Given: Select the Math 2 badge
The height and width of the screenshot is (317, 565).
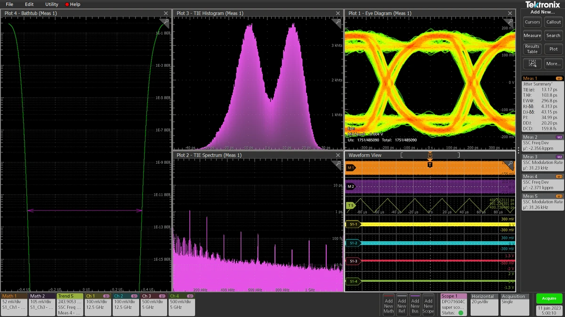Looking at the screenshot, I should click(42, 304).
